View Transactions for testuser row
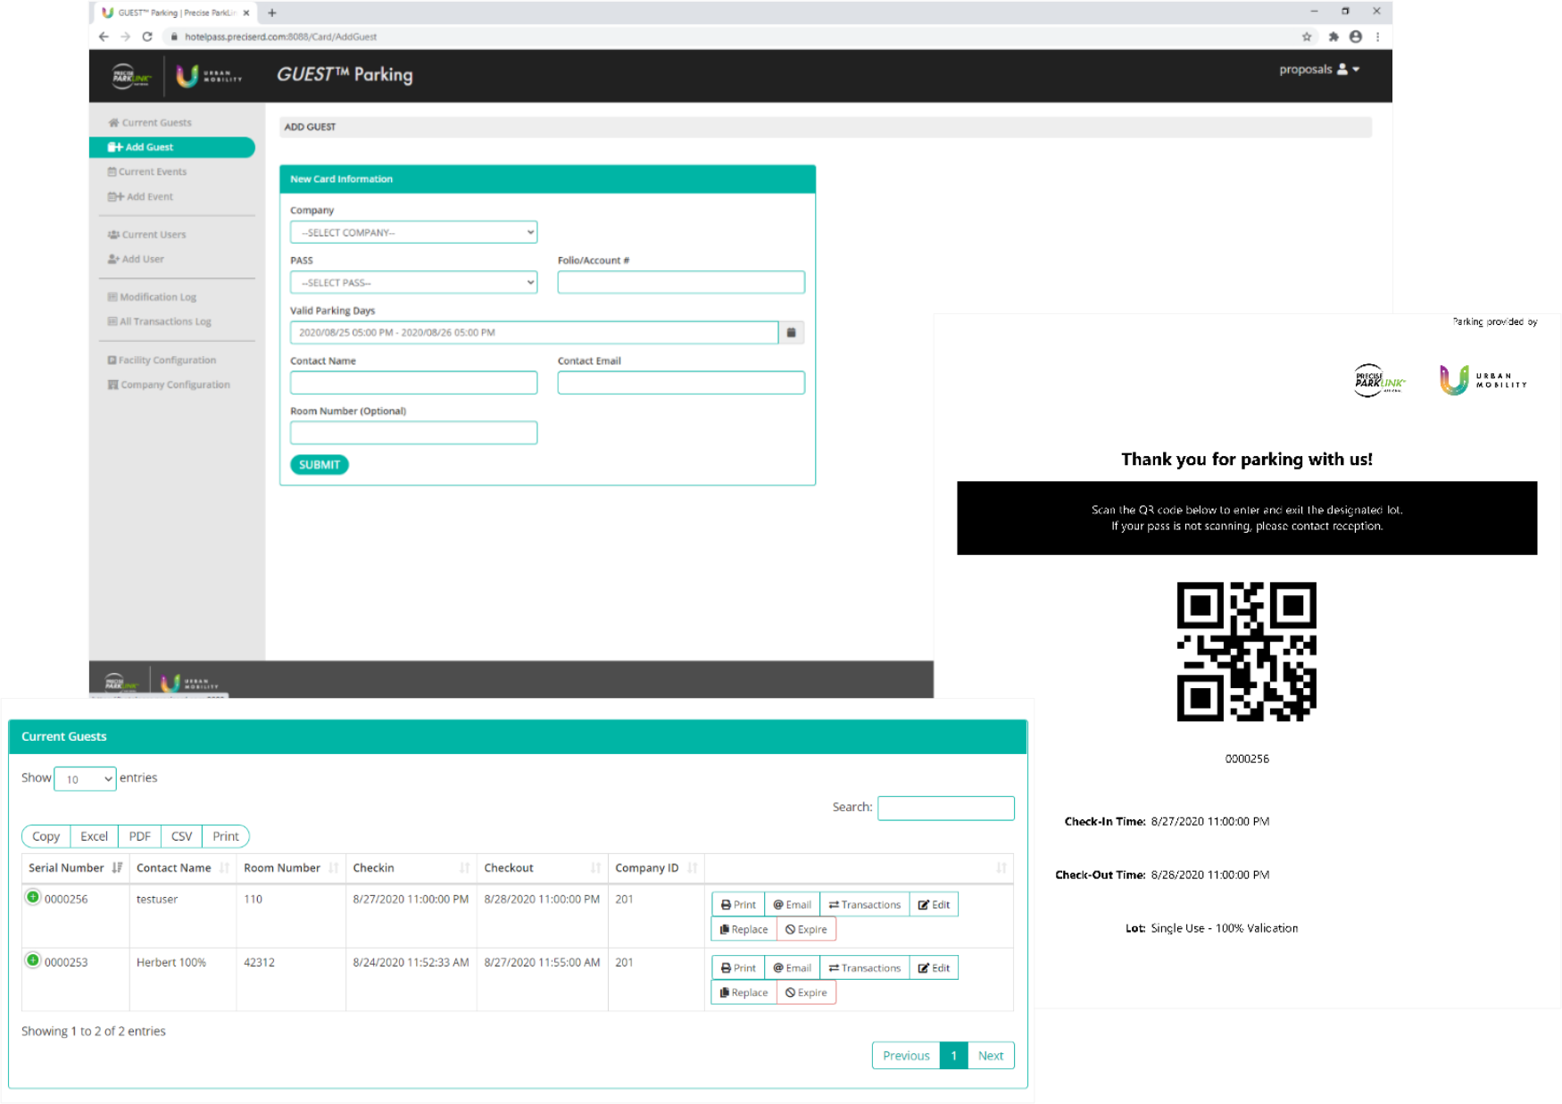This screenshot has height=1104, width=1562. pos(864,904)
